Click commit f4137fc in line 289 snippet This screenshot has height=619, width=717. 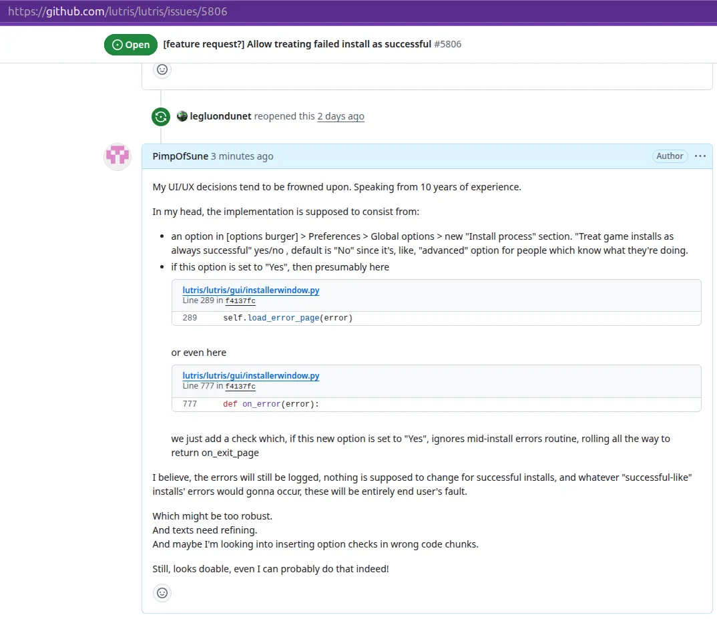pyautogui.click(x=240, y=301)
